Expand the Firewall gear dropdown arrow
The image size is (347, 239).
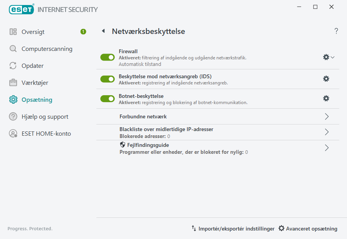pyautogui.click(x=332, y=57)
